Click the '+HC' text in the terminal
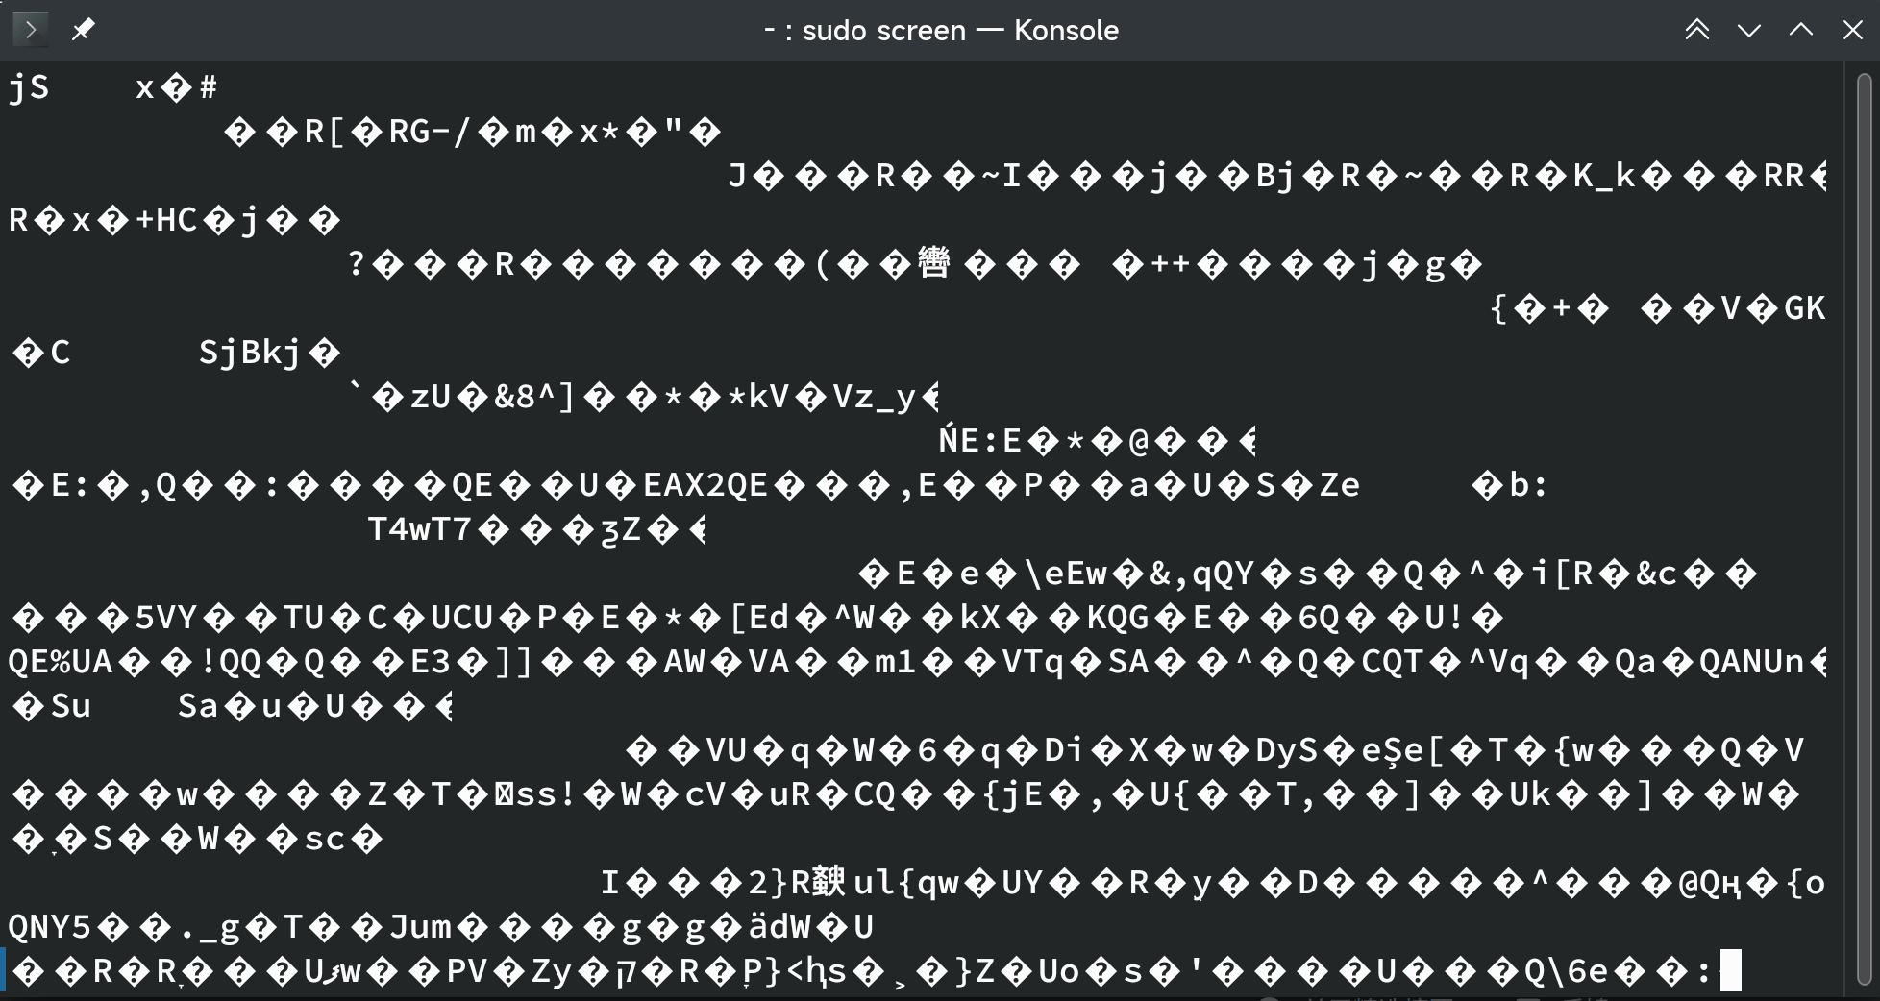The image size is (1880, 1001). tap(166, 220)
